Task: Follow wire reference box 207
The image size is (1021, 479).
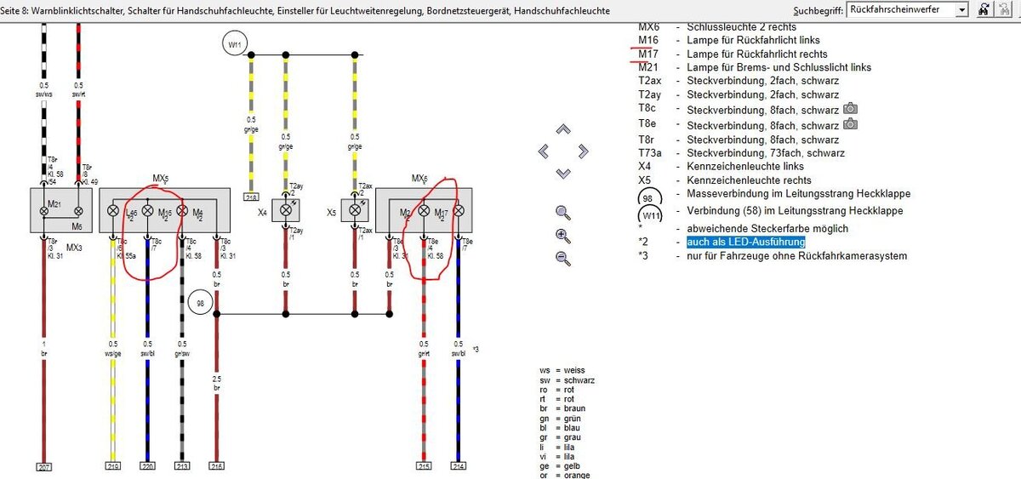Action: (x=44, y=467)
